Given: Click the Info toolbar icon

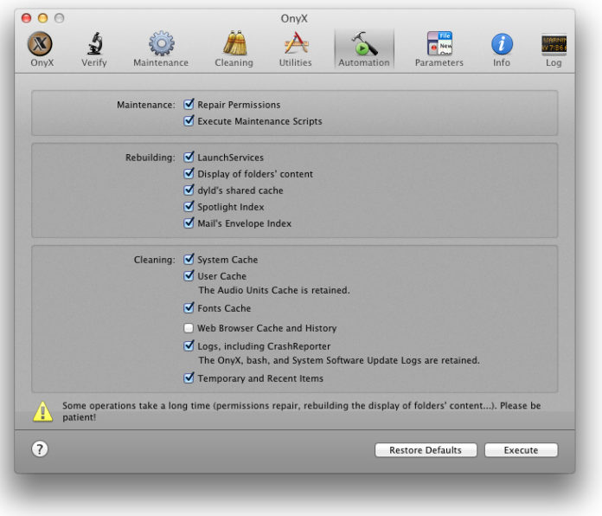Looking at the screenshot, I should pyautogui.click(x=502, y=45).
